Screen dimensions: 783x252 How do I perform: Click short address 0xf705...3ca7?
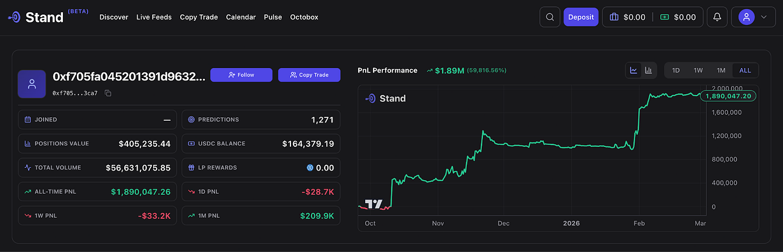pos(75,93)
